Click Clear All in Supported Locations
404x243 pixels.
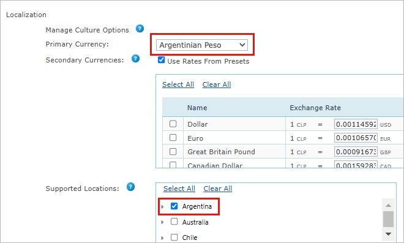pyautogui.click(x=218, y=189)
